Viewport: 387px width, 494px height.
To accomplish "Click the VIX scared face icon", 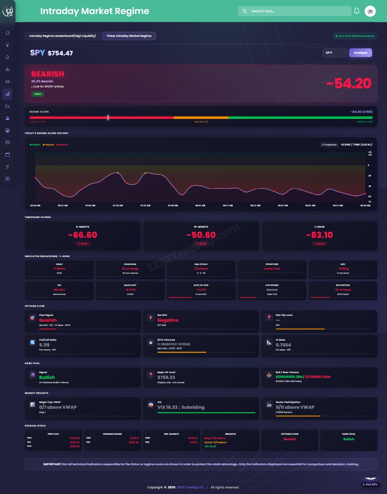I will click(x=151, y=405).
